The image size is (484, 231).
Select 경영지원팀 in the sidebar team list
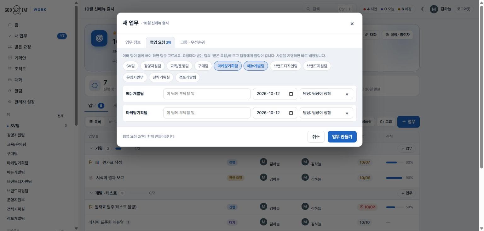37,135
